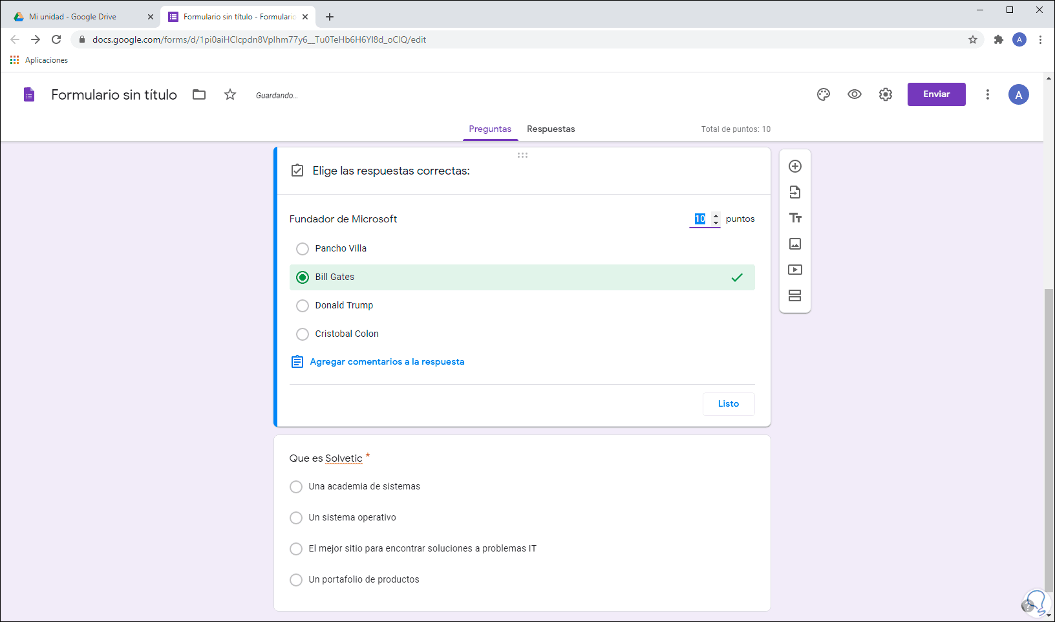Open the Google account avatar menu
1055x622 pixels.
pyautogui.click(x=1019, y=95)
